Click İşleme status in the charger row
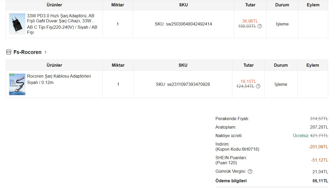Screen dimensions: 333x190 click(x=282, y=24)
